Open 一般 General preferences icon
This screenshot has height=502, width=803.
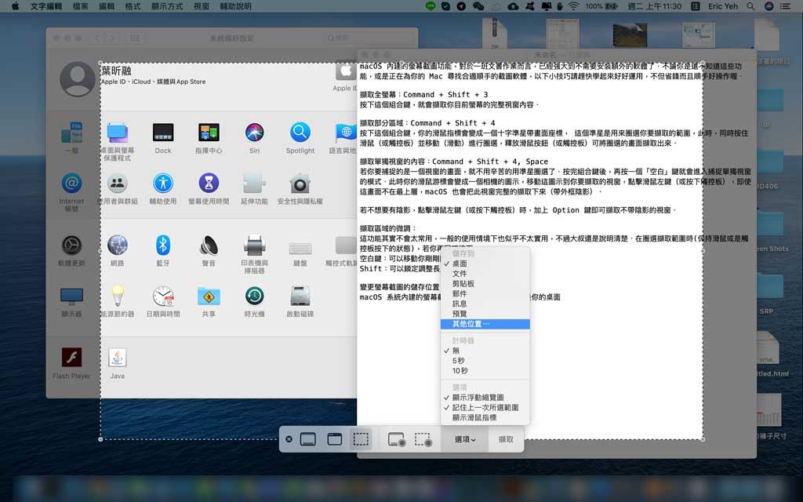coord(71,133)
